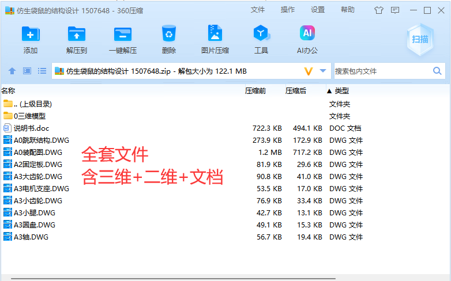Switch to list view mode icon
Screen dimensions: 451x281
click(x=42, y=71)
